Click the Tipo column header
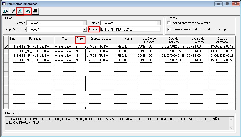The width and height of the screenshot is (241, 137). 65,40
